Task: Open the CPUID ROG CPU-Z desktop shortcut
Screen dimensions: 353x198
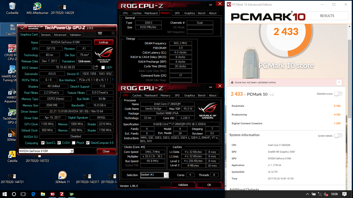Action: pyautogui.click(x=12, y=52)
